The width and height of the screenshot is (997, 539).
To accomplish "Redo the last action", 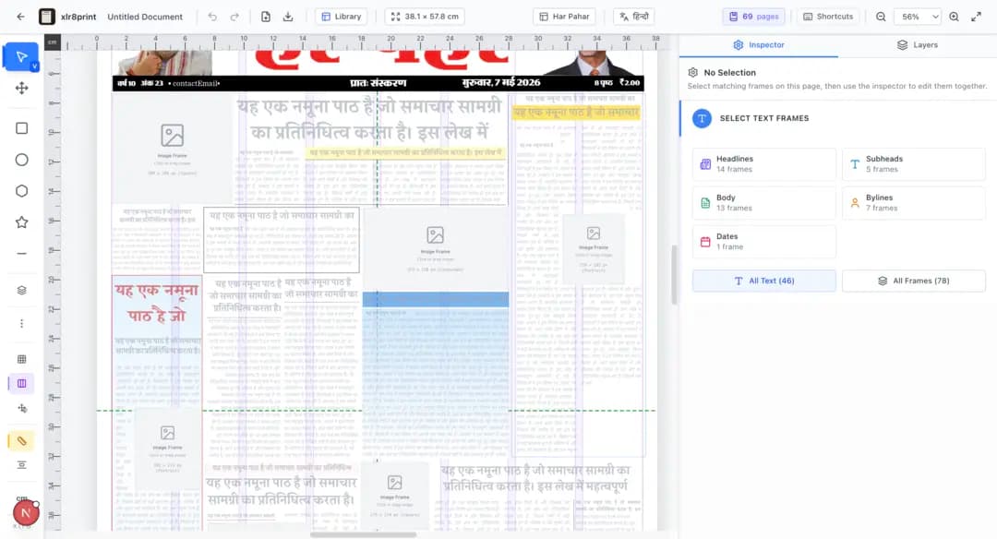I will click(x=234, y=17).
